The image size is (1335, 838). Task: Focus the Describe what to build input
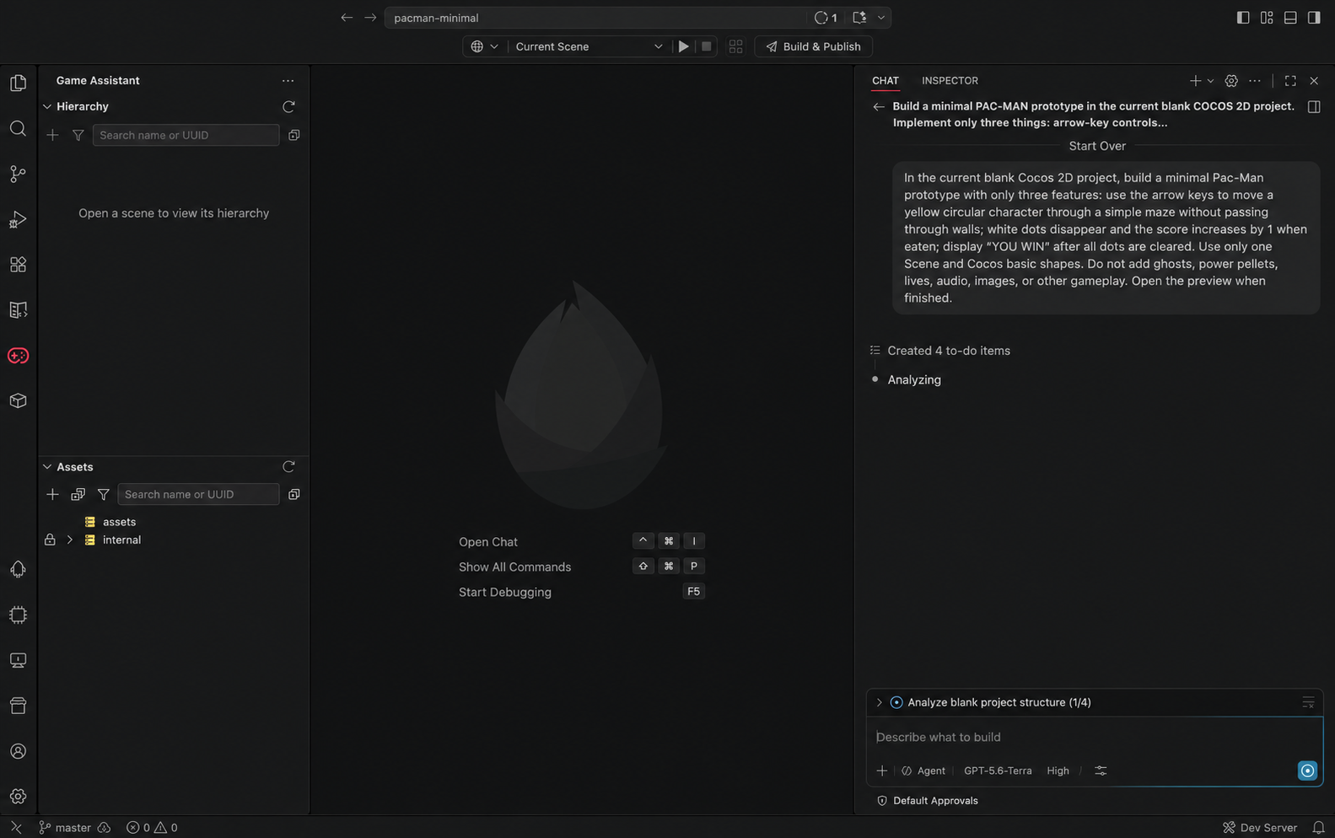[1094, 737]
